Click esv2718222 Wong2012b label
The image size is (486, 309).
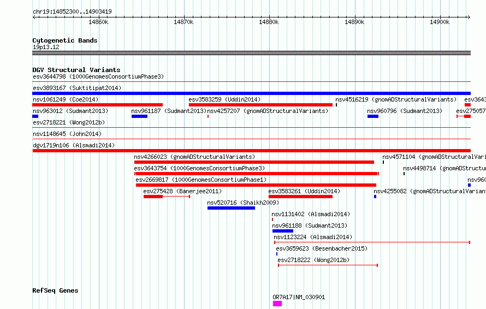313,260
